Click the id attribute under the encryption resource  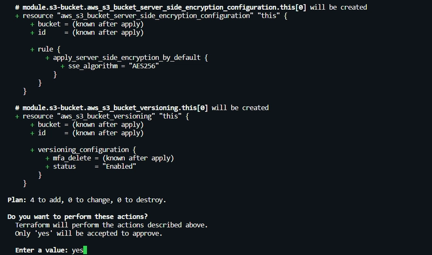(87, 32)
